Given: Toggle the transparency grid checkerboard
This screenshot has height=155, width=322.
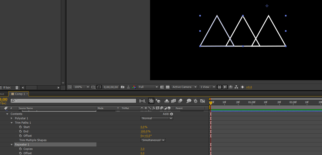Looking at the screenshot, I should [168, 87].
